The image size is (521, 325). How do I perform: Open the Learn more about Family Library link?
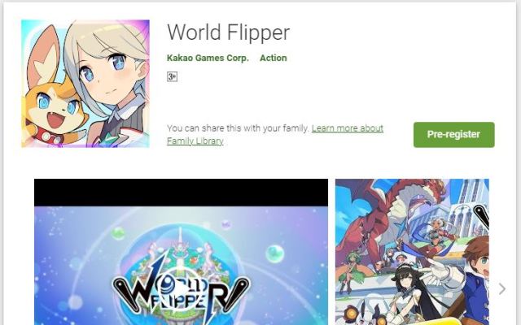point(275,135)
